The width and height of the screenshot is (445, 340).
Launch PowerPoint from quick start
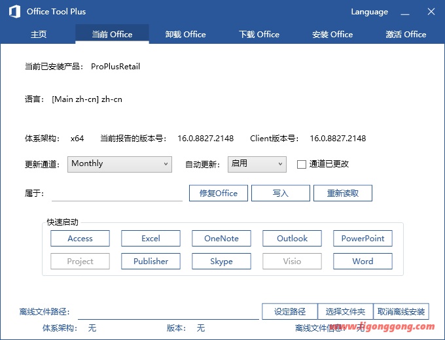pyautogui.click(x=363, y=238)
